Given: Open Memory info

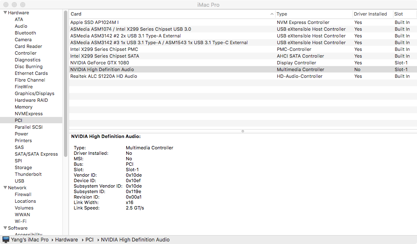Looking at the screenshot, I should pos(24,107).
